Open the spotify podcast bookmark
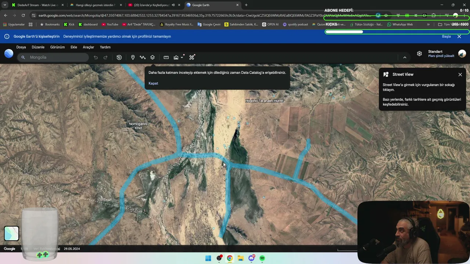 click(x=295, y=25)
